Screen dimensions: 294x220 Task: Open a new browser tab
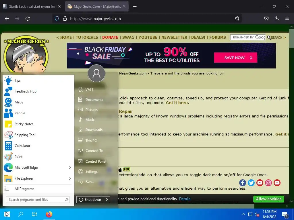(x=135, y=7)
